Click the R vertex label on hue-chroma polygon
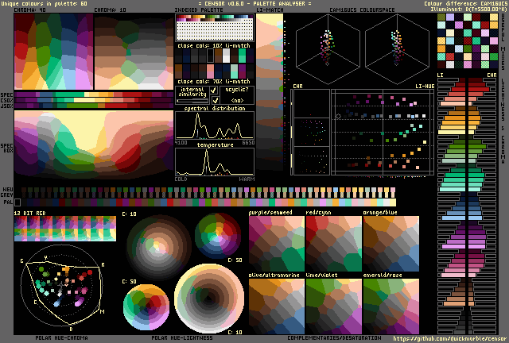 [103, 265]
